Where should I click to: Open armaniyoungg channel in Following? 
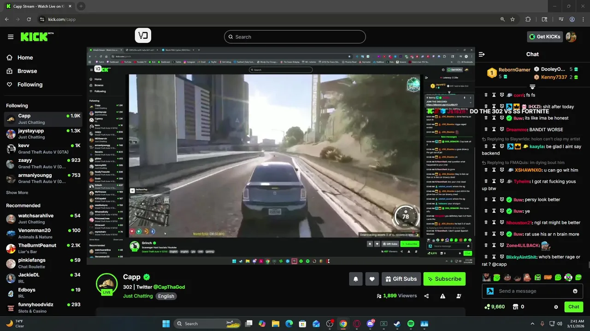(x=43, y=178)
